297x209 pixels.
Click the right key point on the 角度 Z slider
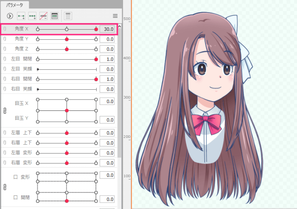pos(96,49)
